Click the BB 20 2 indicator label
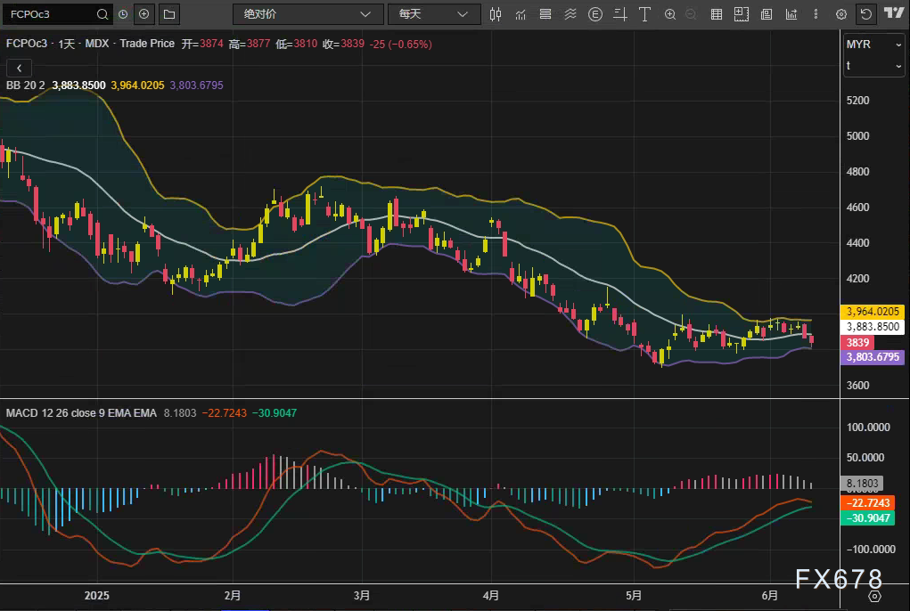 tap(25, 86)
